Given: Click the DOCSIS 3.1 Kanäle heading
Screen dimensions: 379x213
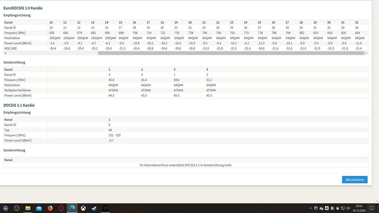Looking at the screenshot, I should 19,105.
